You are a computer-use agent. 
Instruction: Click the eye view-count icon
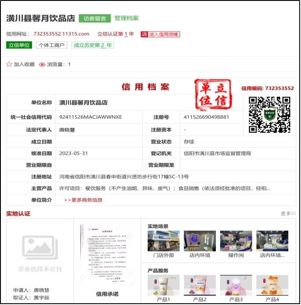coord(42,65)
